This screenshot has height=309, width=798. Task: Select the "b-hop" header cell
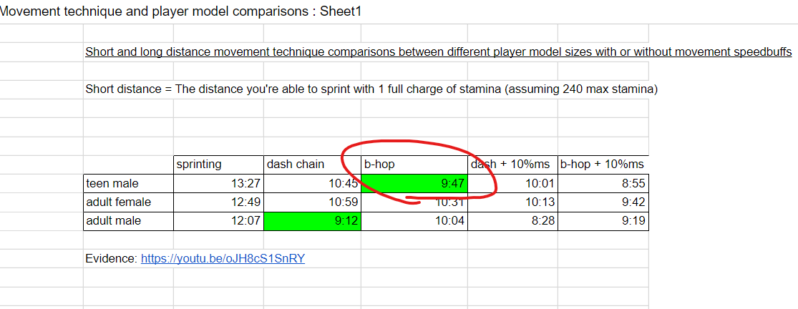point(414,165)
